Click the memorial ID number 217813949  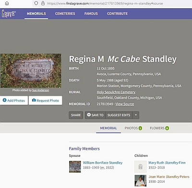[x=105, y=104]
